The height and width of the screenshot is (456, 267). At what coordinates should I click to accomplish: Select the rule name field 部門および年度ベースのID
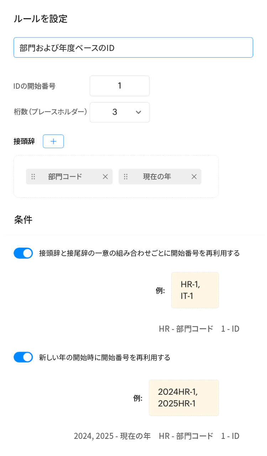(x=133, y=47)
